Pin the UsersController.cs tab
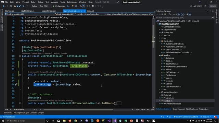This screenshot has height=123, width=219. tap(81, 11)
